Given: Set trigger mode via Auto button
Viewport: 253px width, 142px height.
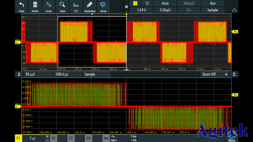Looking at the screenshot, I should click(165, 4).
